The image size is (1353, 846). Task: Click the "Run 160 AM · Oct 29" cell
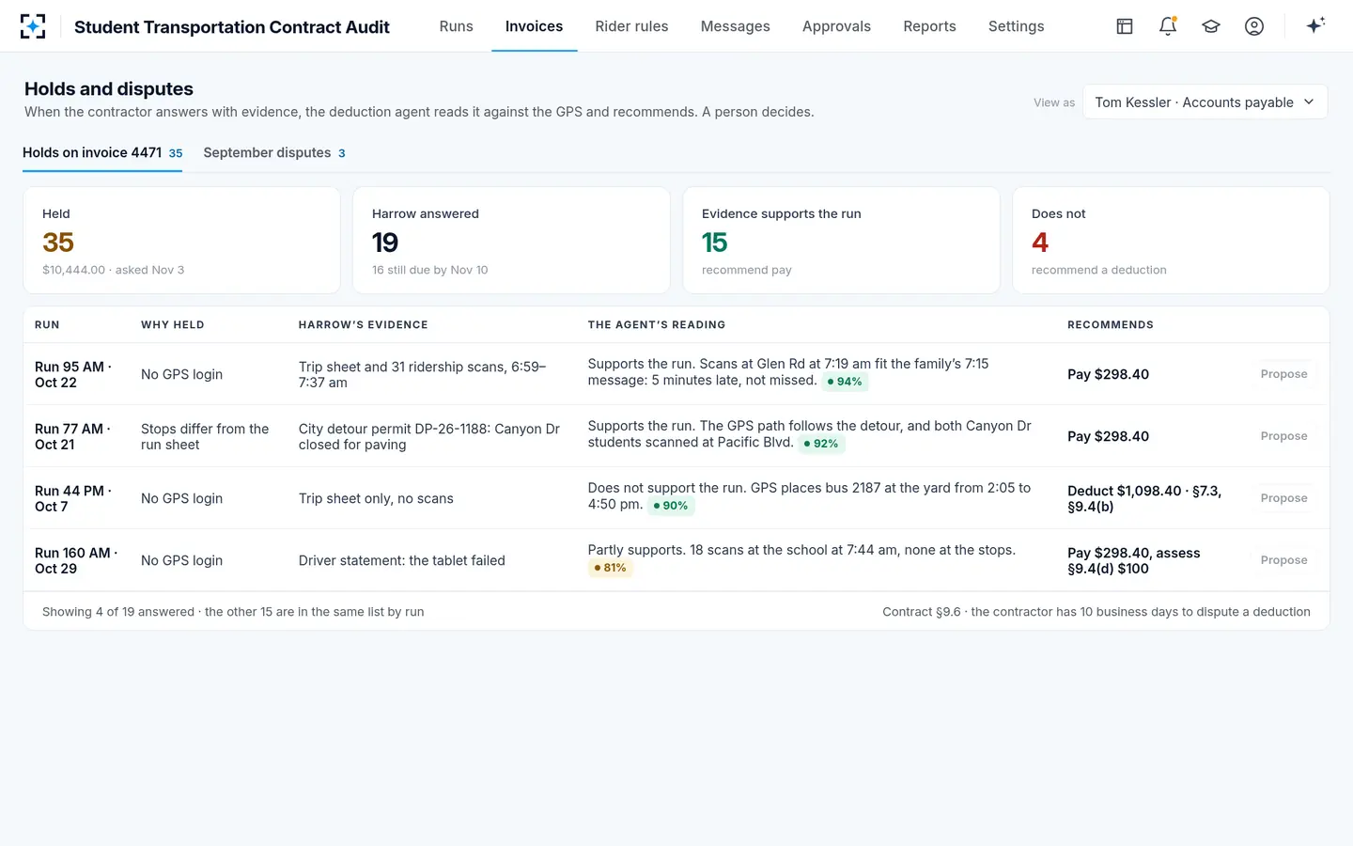[76, 560]
